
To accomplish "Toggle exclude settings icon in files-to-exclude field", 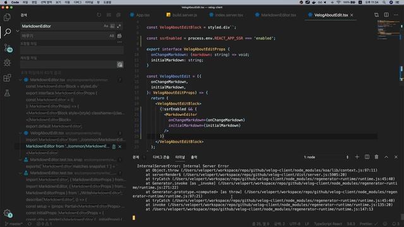I will (x=120, y=64).
